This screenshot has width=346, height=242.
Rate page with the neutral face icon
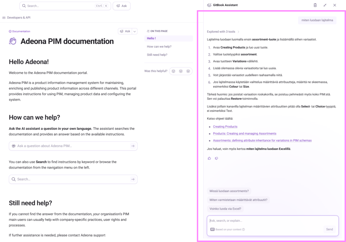(181, 71)
